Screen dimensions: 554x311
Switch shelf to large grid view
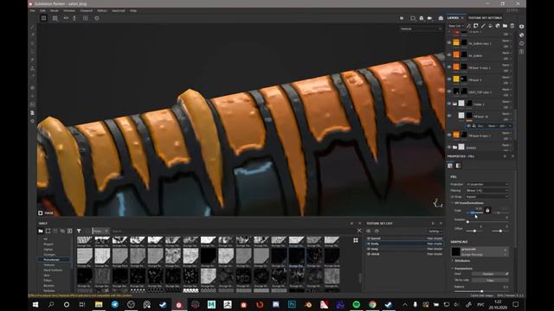(x=356, y=240)
